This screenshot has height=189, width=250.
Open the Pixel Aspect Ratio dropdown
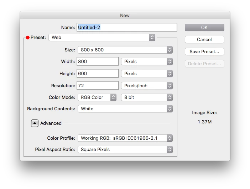pyautogui.click(x=125, y=150)
